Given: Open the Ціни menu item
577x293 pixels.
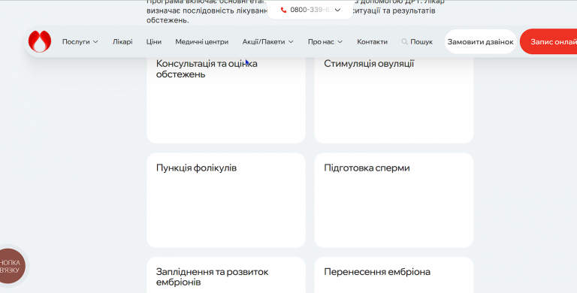Looking at the screenshot, I should [154, 41].
